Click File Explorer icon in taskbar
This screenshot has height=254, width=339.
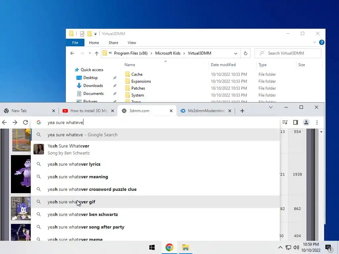click(x=185, y=247)
